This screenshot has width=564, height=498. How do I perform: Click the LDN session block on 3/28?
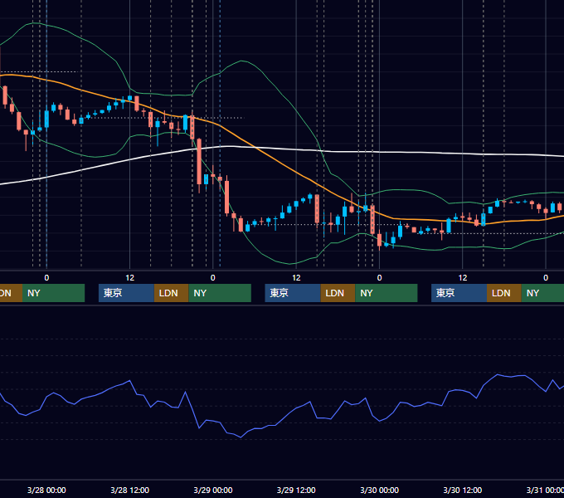171,293
